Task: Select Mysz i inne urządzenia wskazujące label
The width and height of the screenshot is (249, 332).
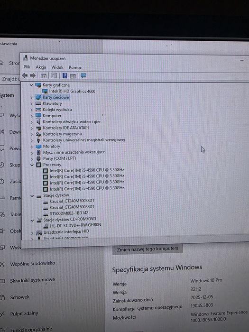Action: [x=74, y=152]
